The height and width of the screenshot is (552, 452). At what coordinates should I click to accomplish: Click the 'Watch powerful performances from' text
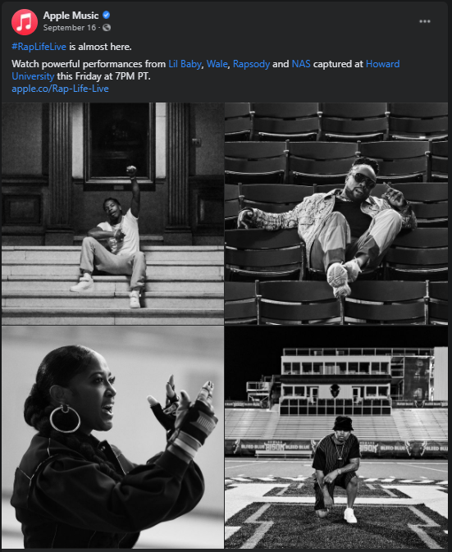point(89,64)
